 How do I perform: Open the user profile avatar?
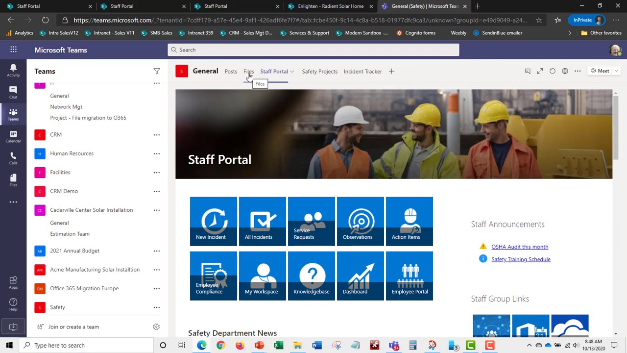tap(615, 50)
